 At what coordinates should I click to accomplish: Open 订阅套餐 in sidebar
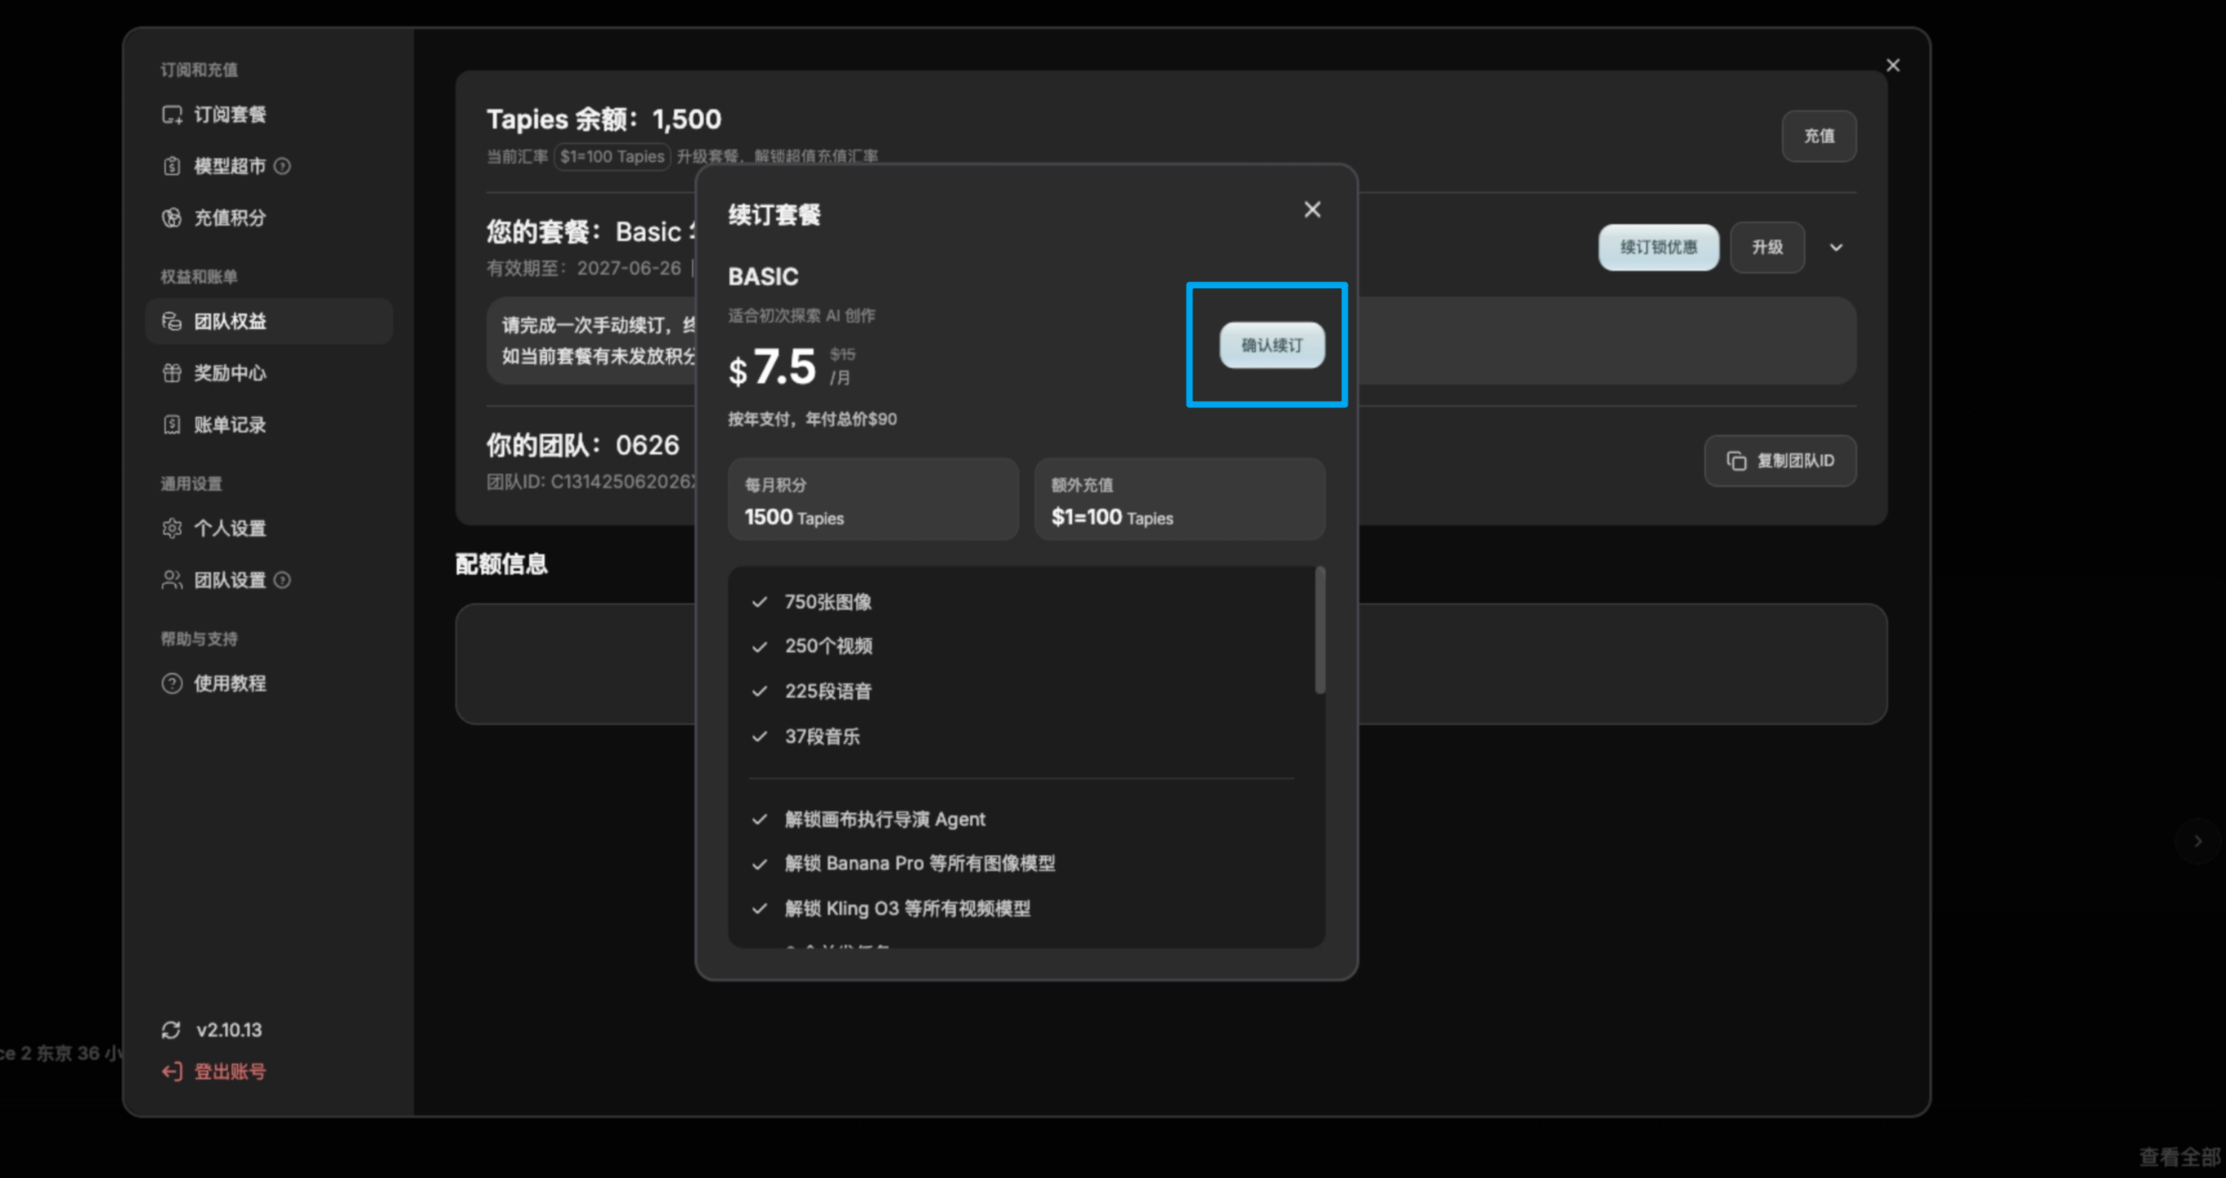pyautogui.click(x=270, y=114)
